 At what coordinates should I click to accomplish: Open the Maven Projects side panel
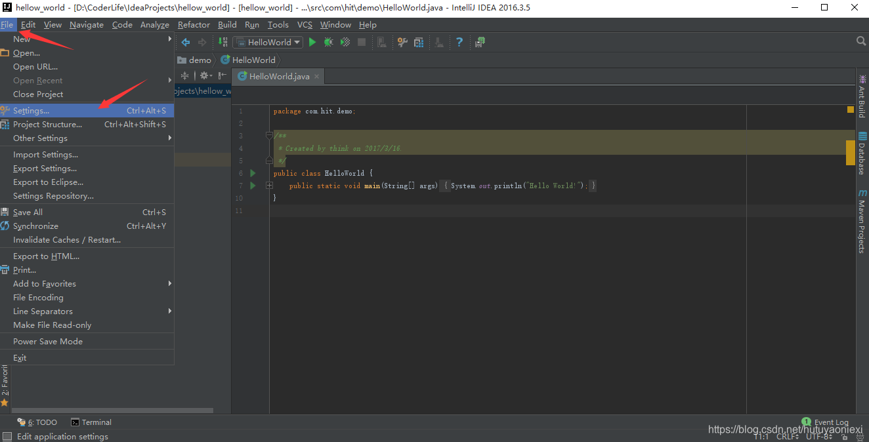[862, 222]
